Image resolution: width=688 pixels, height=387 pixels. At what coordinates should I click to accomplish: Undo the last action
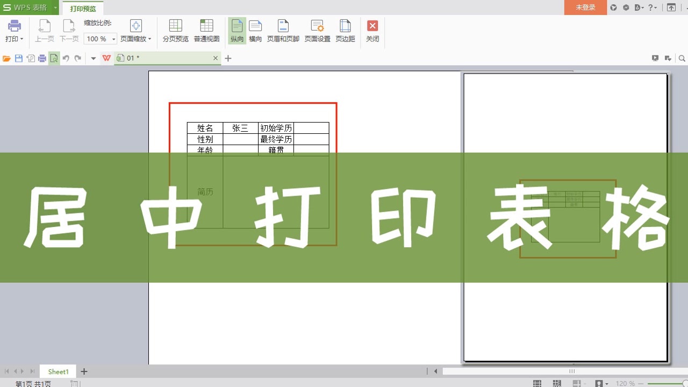point(66,58)
